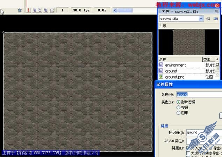
Task: Click the narrow library view icon
Action: coord(217,69)
